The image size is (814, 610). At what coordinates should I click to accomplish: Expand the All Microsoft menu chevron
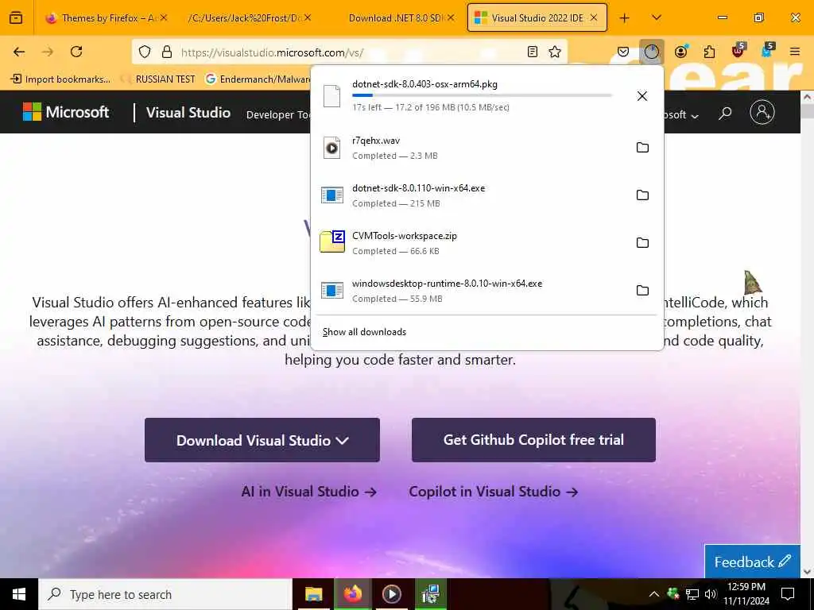(x=695, y=116)
